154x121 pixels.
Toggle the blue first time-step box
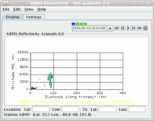73,24
